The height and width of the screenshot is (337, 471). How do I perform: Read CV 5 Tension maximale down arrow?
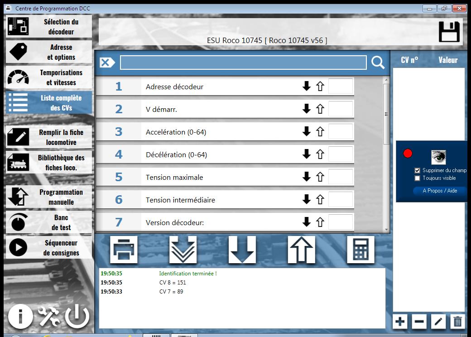(x=307, y=177)
